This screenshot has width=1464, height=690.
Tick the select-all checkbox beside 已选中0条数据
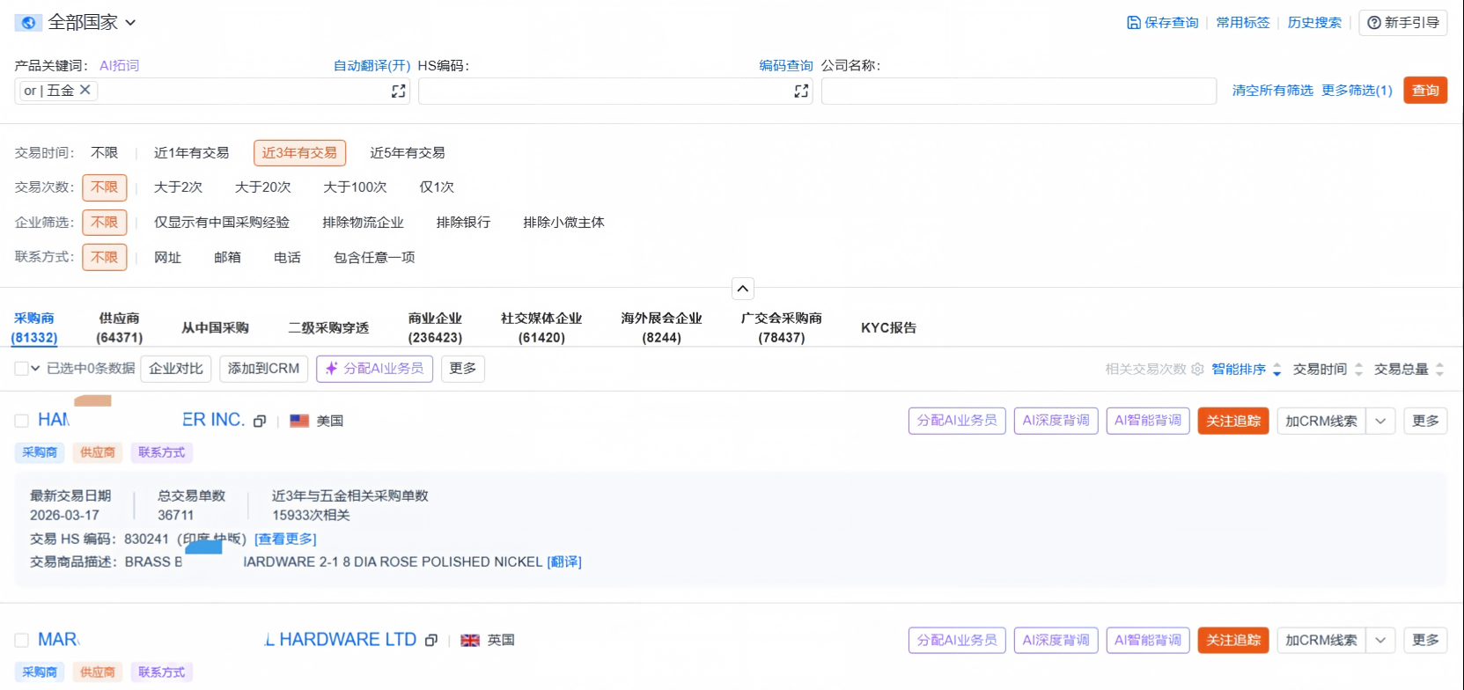coord(21,369)
